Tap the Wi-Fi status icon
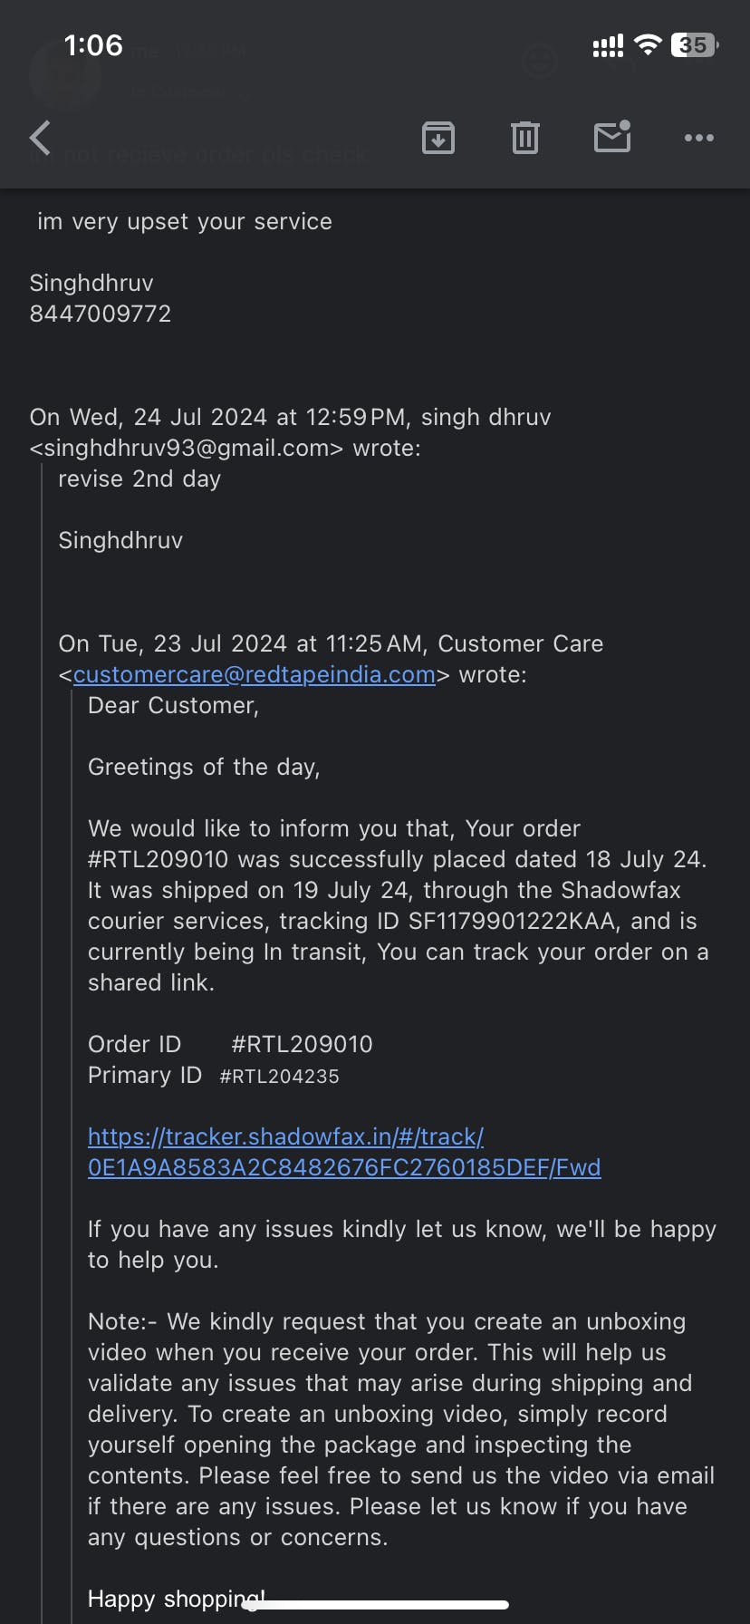750x1624 pixels. click(648, 45)
